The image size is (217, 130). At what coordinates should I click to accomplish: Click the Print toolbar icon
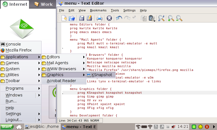(99, 18)
